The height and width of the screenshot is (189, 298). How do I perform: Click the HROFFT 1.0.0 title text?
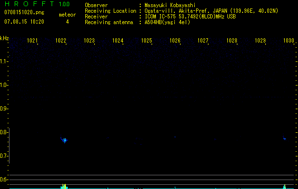(x=37, y=4)
